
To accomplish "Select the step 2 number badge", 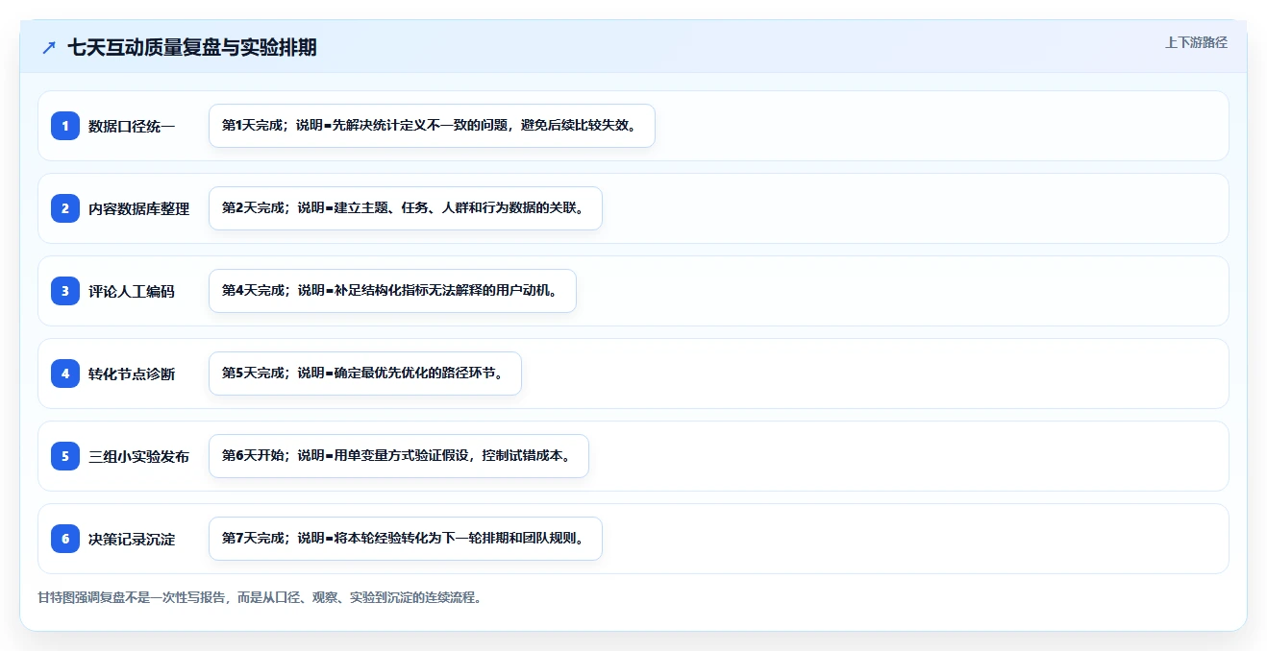I will coord(65,208).
